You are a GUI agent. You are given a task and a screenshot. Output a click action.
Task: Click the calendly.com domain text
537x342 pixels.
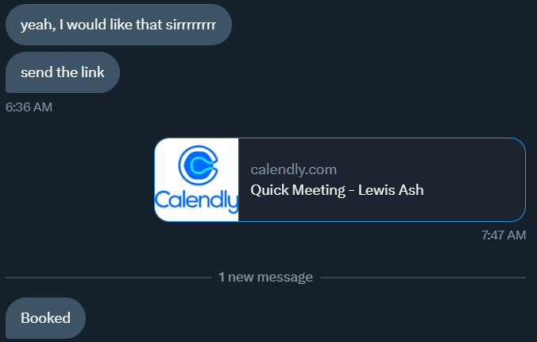point(294,169)
